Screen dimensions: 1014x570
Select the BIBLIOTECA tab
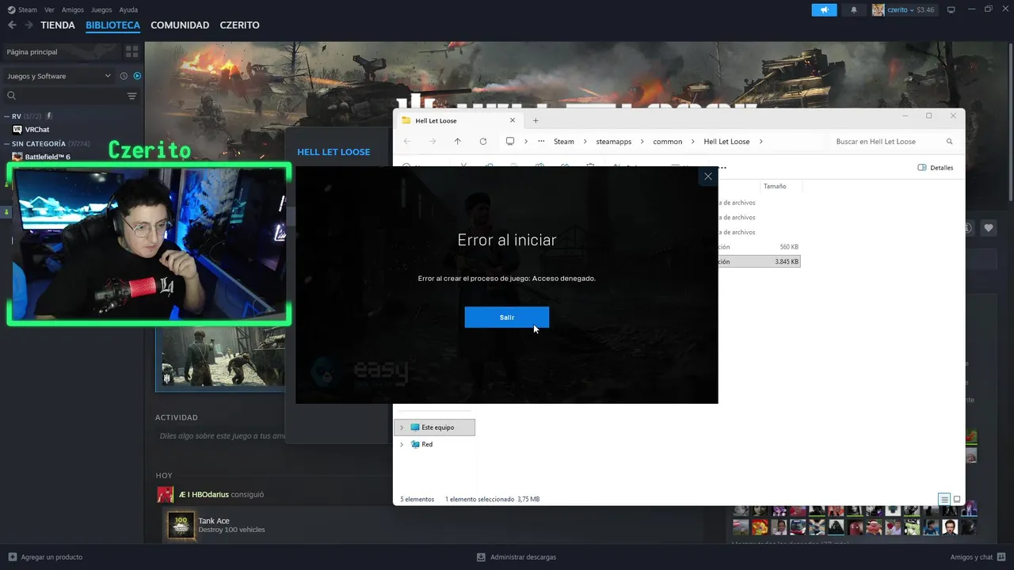click(x=112, y=25)
